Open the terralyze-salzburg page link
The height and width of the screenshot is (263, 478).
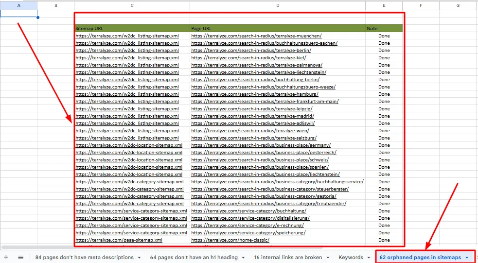pos(254,138)
